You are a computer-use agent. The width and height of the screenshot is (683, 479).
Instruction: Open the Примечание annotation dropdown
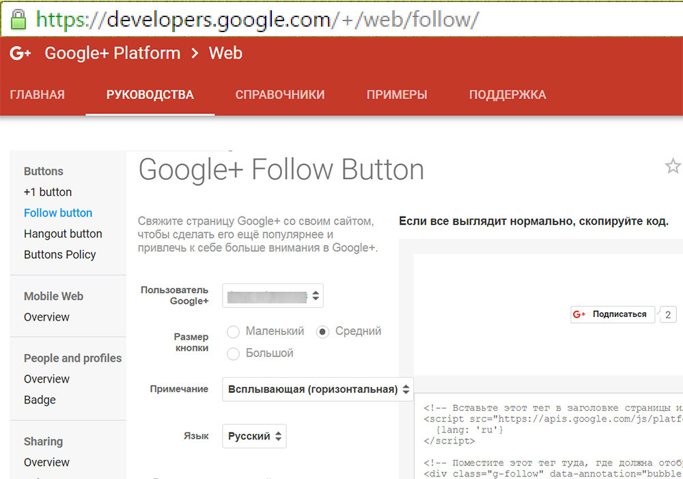317,389
